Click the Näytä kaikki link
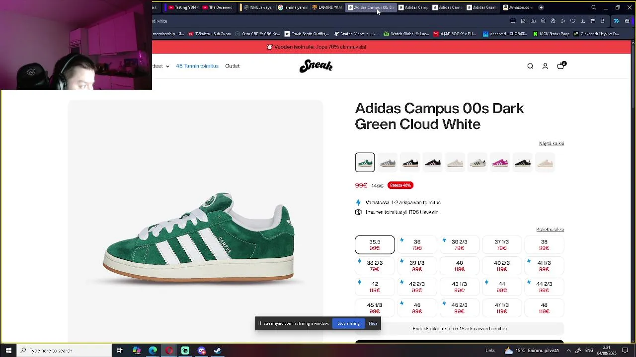Viewport: 636px width, 357px height. (552, 143)
